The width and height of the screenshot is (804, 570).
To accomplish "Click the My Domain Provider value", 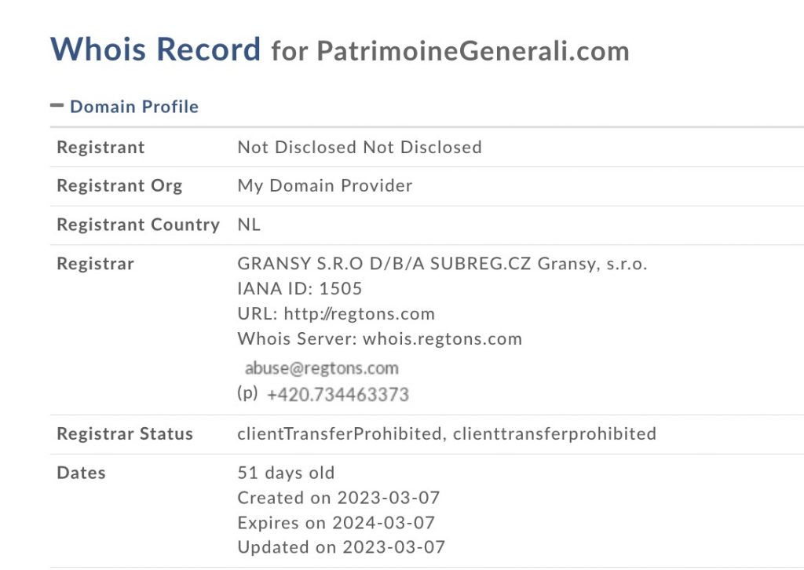I will (324, 185).
